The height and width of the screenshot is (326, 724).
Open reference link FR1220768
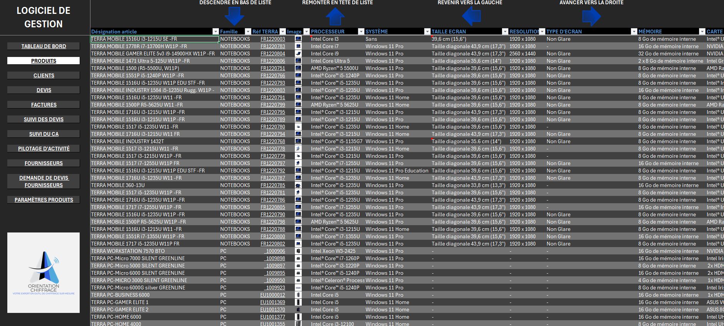pos(273,141)
